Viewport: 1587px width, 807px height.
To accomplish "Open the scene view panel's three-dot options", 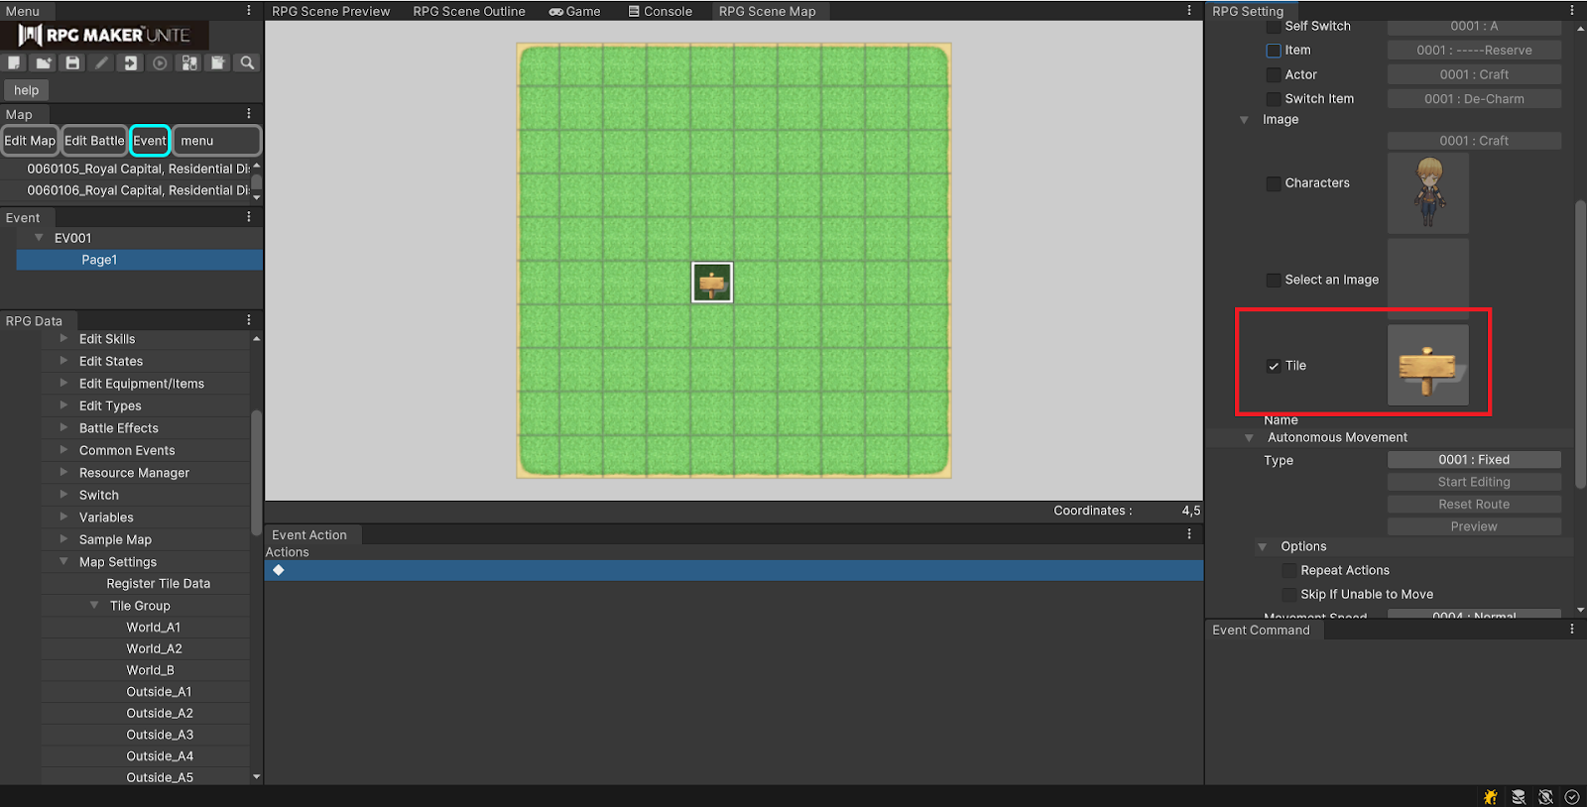I will point(1189,10).
